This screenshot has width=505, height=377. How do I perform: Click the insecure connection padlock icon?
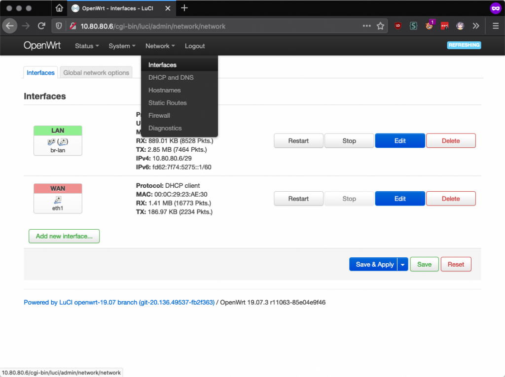click(73, 26)
